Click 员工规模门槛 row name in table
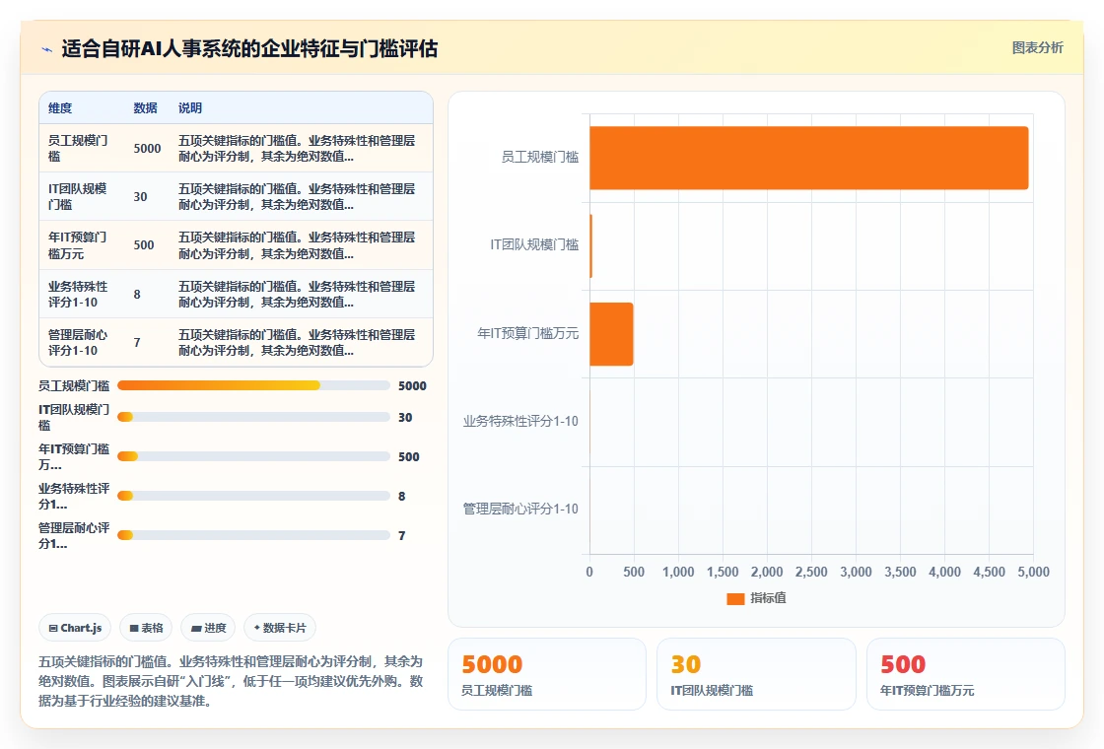 78,149
